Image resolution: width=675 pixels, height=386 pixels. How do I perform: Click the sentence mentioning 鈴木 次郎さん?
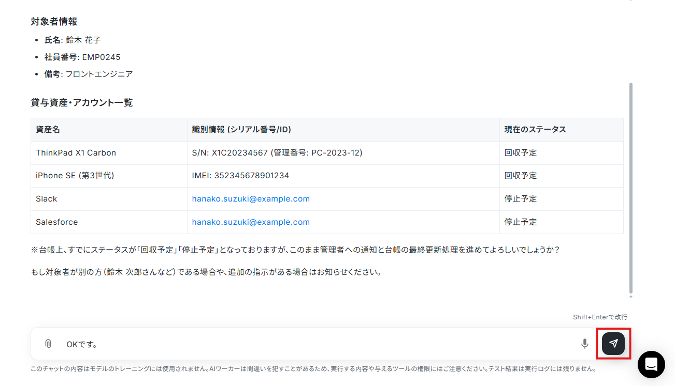tap(206, 272)
